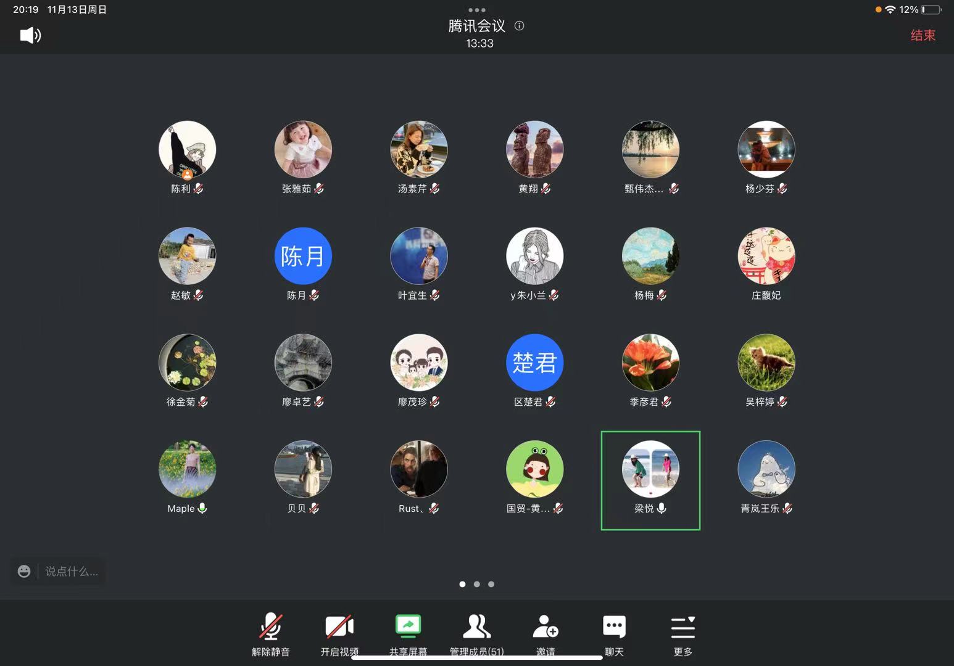This screenshot has height=666, width=954.
Task: Type in the 说点什么 message field
Action: (72, 571)
